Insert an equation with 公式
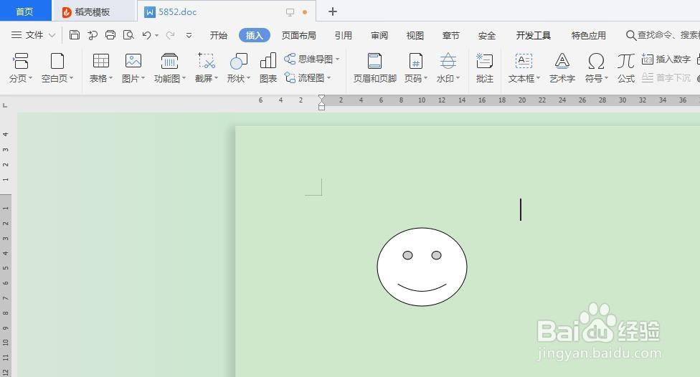Image resolution: width=700 pixels, height=377 pixels. [626, 67]
